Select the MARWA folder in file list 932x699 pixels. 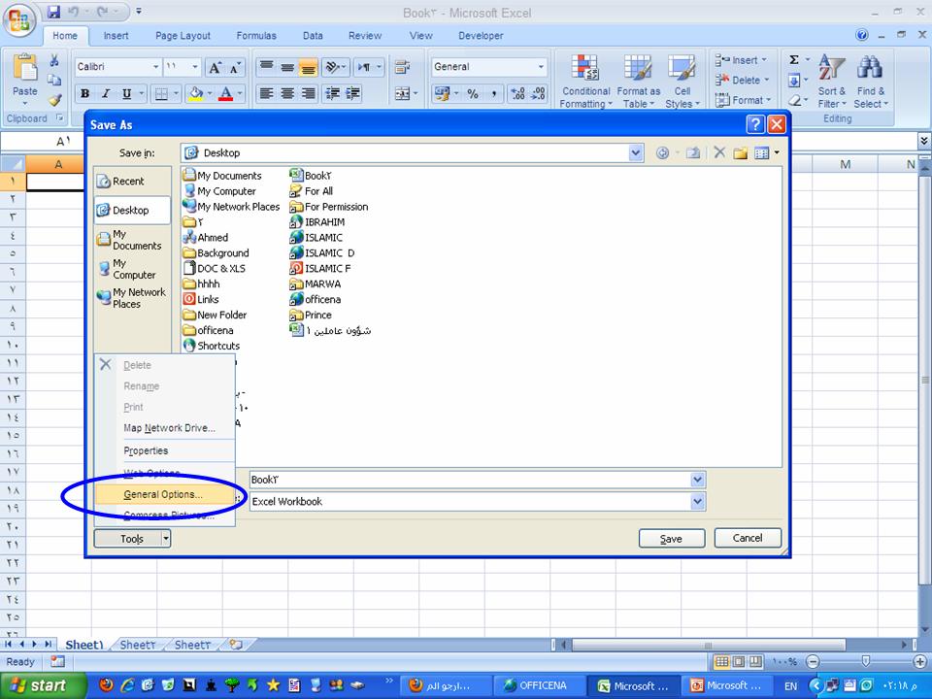pos(315,284)
